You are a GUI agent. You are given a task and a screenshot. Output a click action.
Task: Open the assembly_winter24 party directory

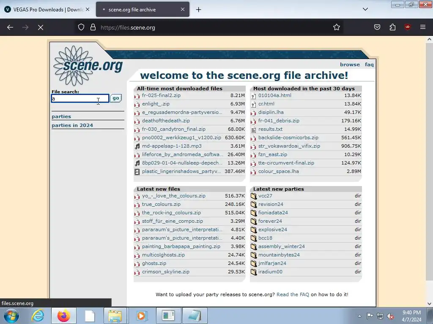281,246
